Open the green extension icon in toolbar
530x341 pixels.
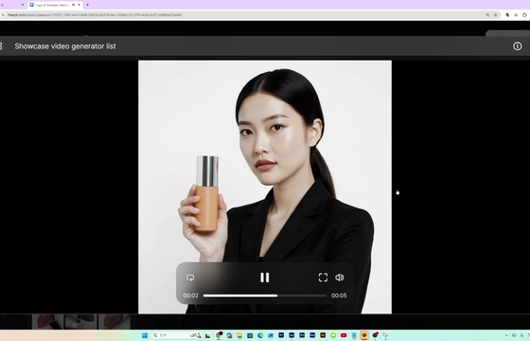pos(507,15)
